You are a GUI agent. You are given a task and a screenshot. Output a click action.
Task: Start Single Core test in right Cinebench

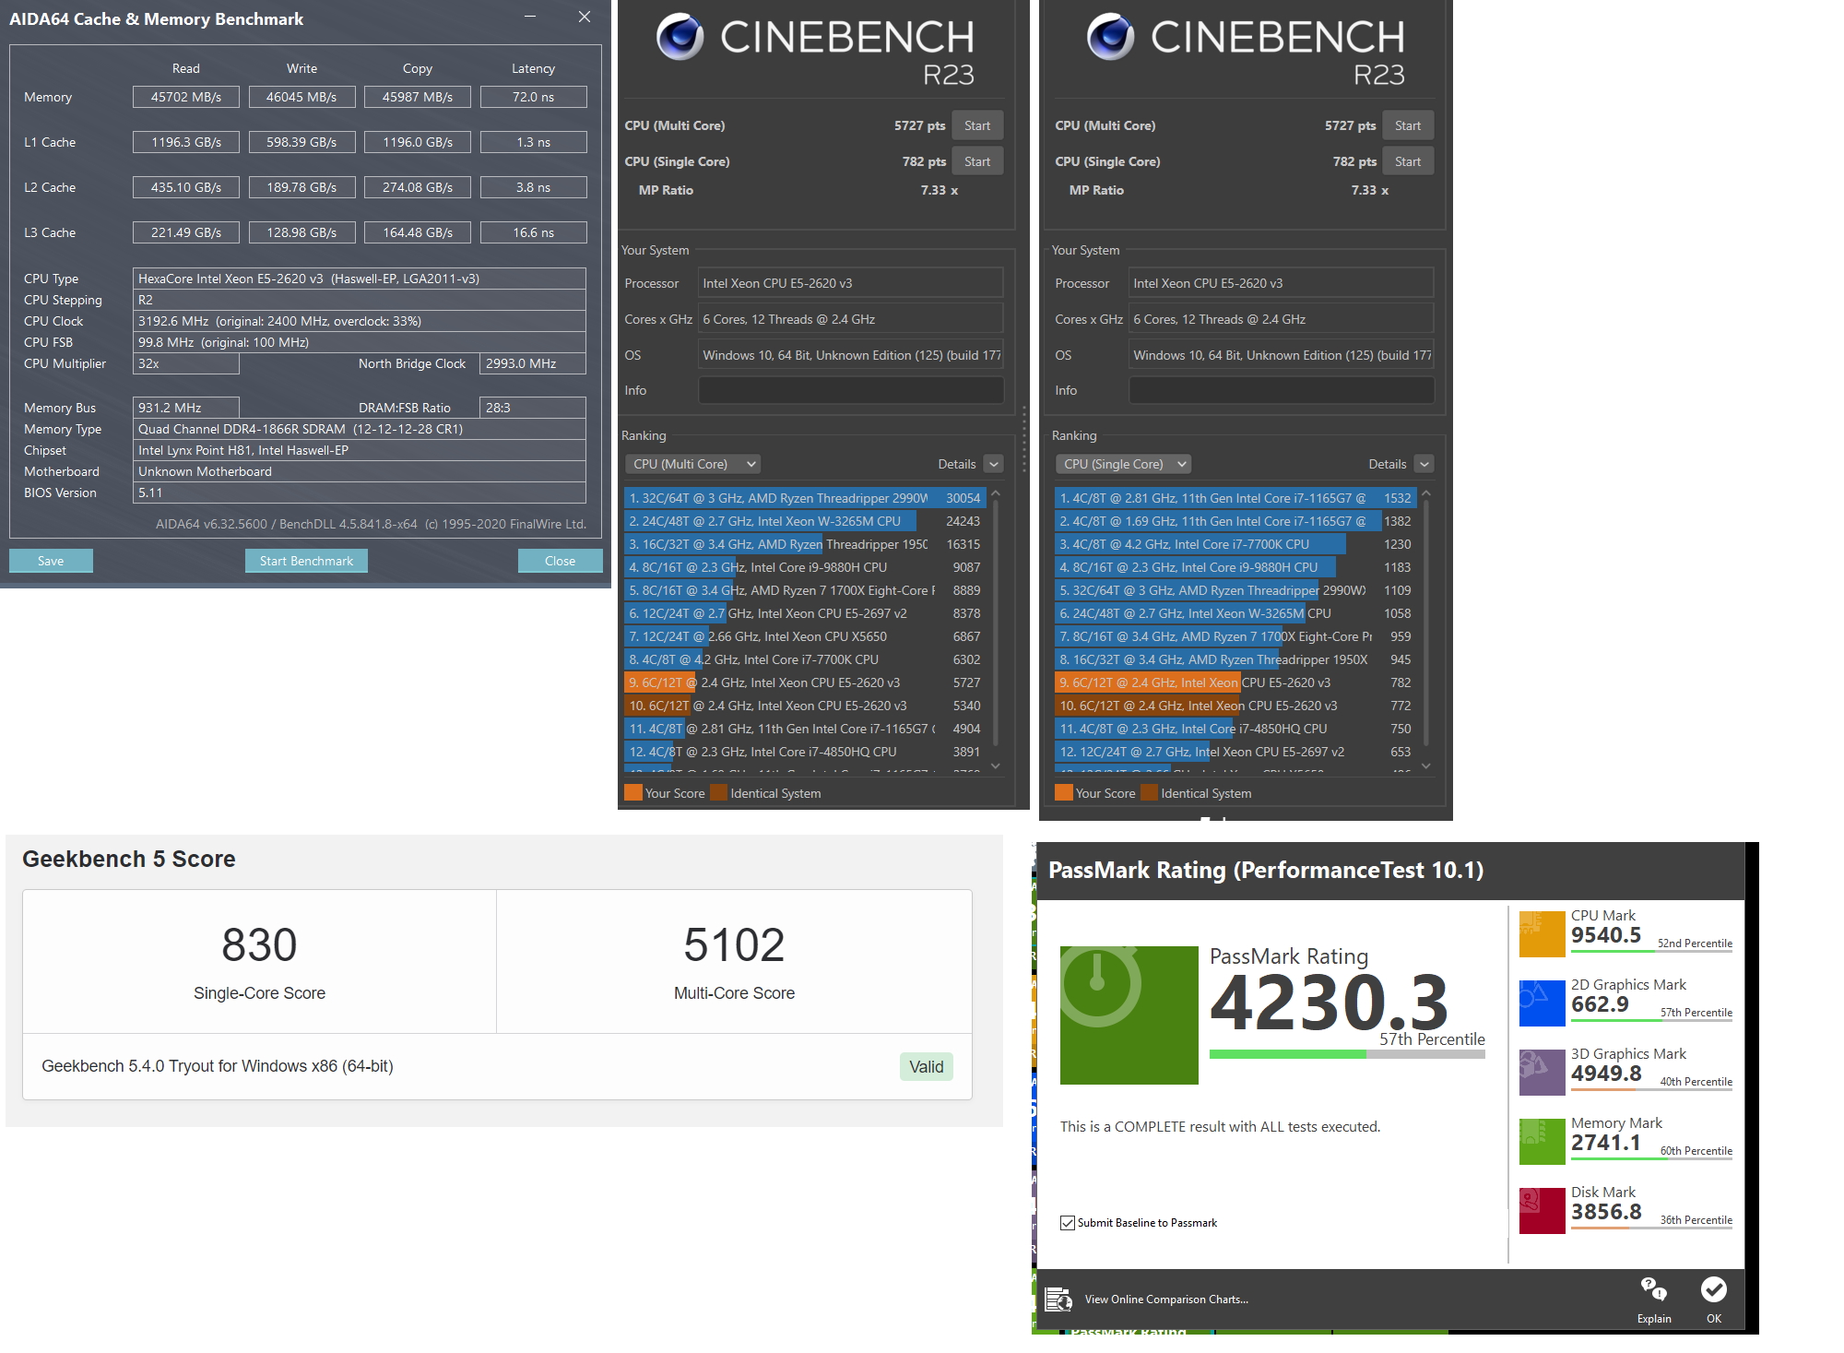tap(1408, 161)
